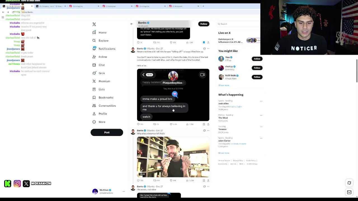Open Grok icon on 'His words, not mine' tweet
Image resolution: width=358 pixels, height=201 pixels.
tap(204, 186)
